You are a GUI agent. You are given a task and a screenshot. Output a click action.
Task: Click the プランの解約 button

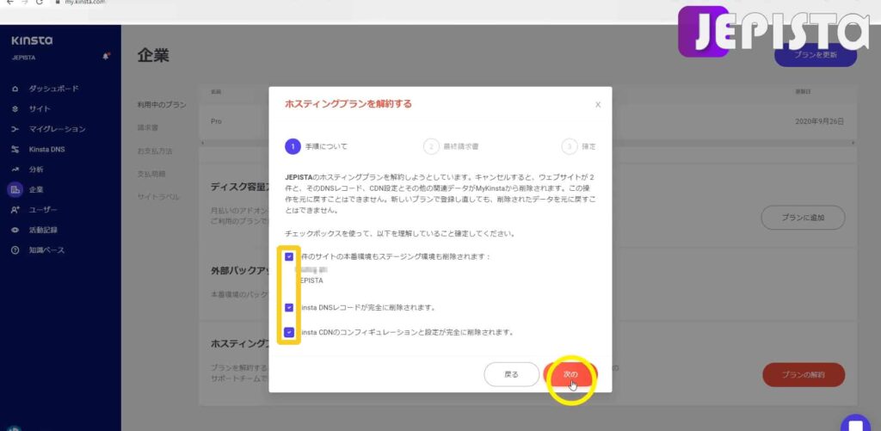pos(804,375)
